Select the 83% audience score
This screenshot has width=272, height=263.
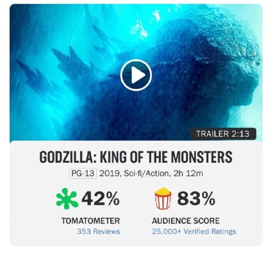tap(196, 198)
